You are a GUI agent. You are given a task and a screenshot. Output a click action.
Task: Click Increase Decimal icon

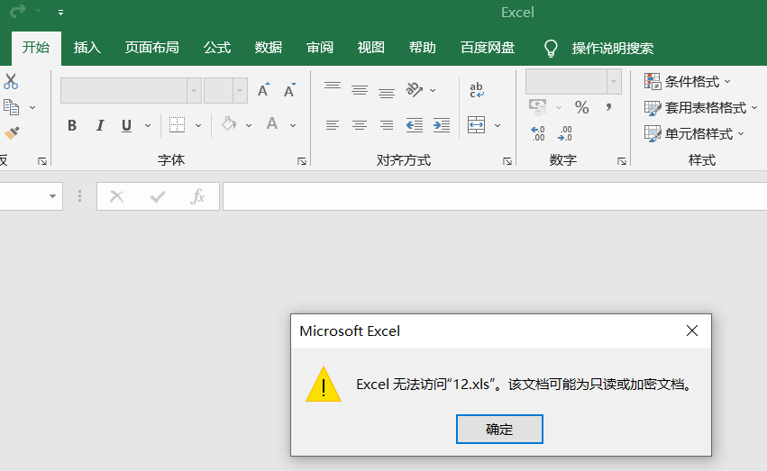pos(537,133)
